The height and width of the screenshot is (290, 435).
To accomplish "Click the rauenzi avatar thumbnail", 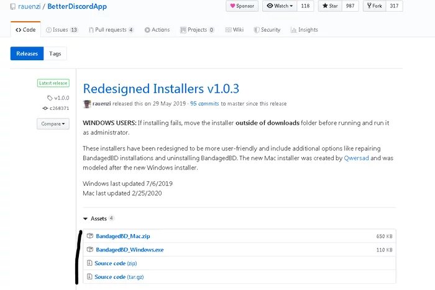I will click(87, 104).
